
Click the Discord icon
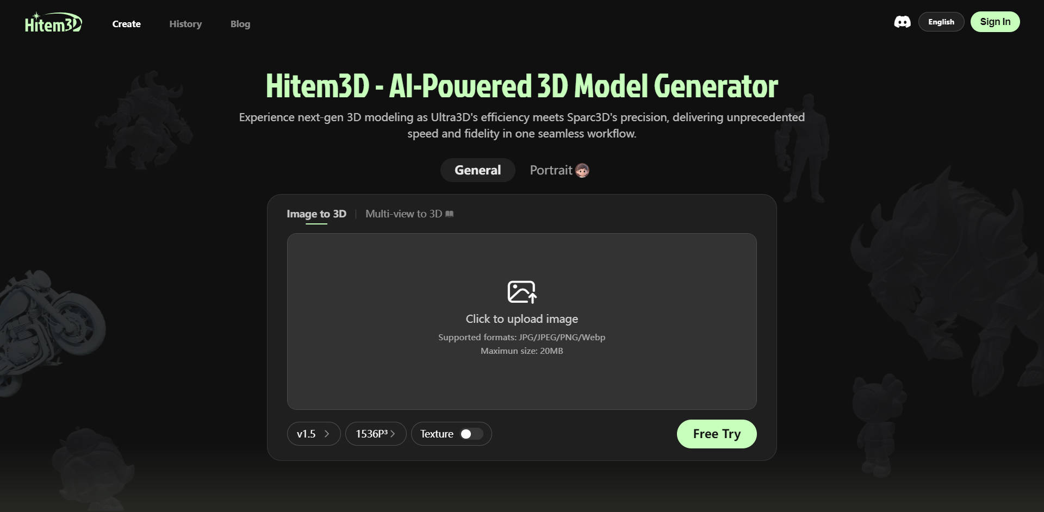coord(902,22)
